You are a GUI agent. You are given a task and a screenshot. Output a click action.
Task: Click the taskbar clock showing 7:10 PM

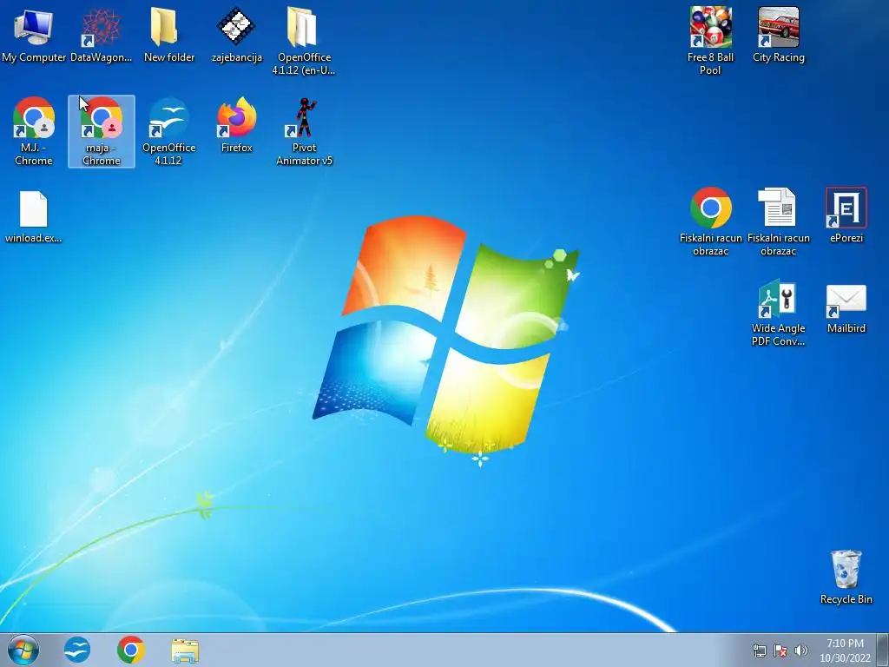point(845,650)
